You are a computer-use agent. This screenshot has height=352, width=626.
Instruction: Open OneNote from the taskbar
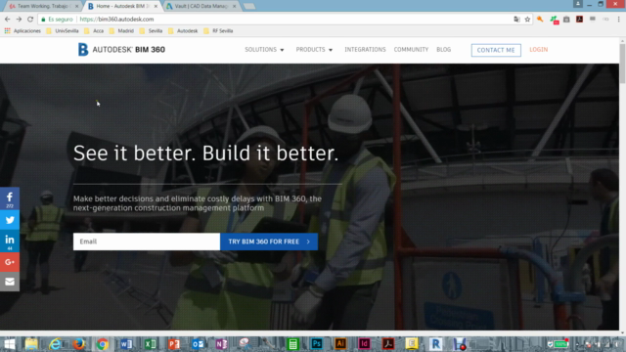tap(221, 344)
